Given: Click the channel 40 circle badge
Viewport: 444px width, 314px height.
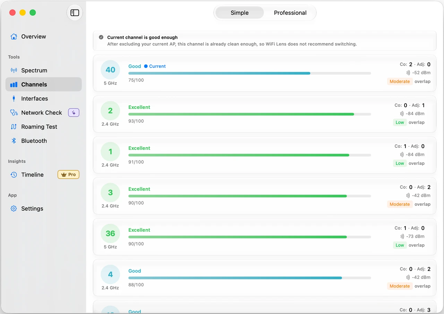Looking at the screenshot, I should pos(110,70).
